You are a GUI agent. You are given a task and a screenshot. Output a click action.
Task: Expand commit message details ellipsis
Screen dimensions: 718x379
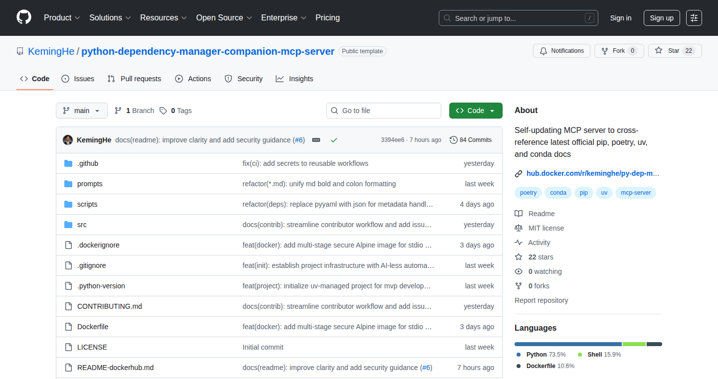316,140
